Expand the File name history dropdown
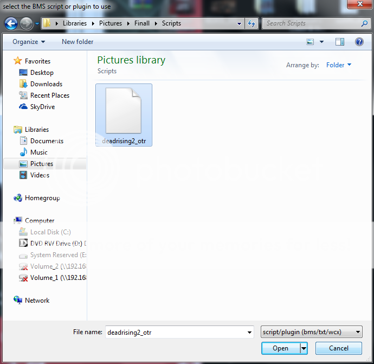 249,332
